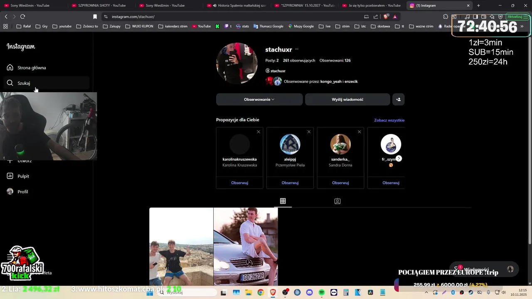Open sanderka_ profile avatar
532x299 pixels.
click(340, 144)
